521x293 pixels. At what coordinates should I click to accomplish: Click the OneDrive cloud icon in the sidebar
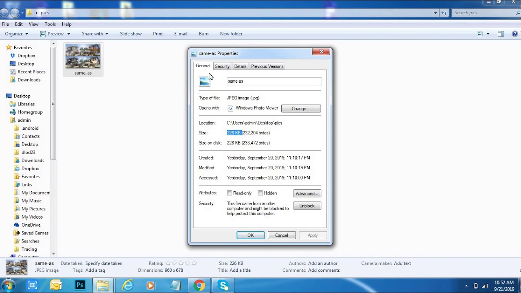[x=16, y=225]
